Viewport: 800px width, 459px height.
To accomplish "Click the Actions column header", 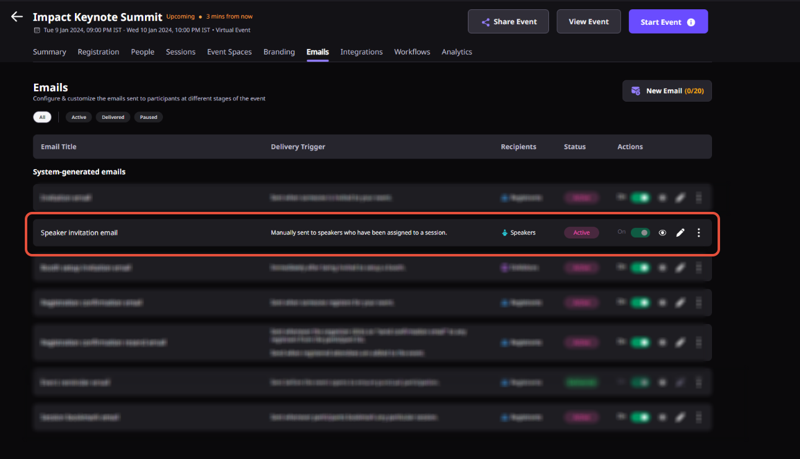I will tap(630, 147).
